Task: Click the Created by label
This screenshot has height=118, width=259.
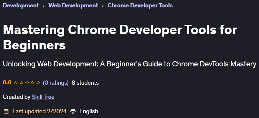Action: click(x=16, y=97)
